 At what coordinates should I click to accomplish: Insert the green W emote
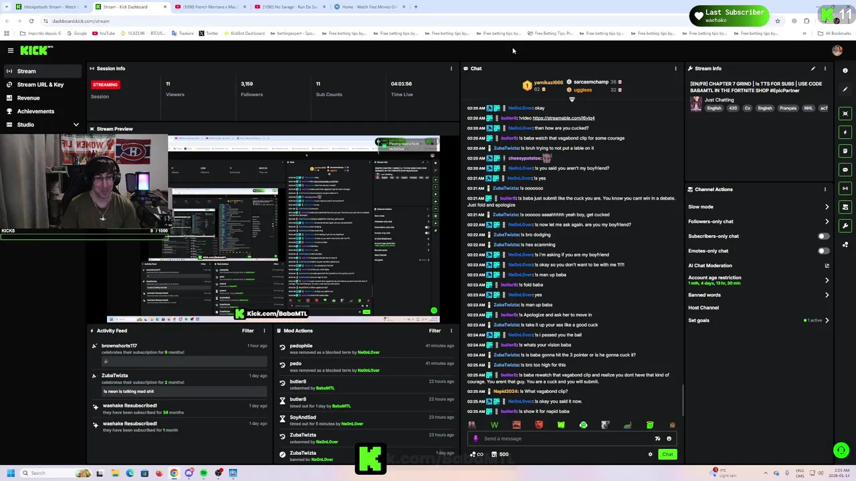pos(494,425)
